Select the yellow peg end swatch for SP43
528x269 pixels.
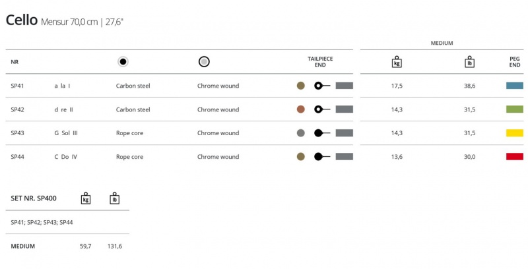[514, 133]
